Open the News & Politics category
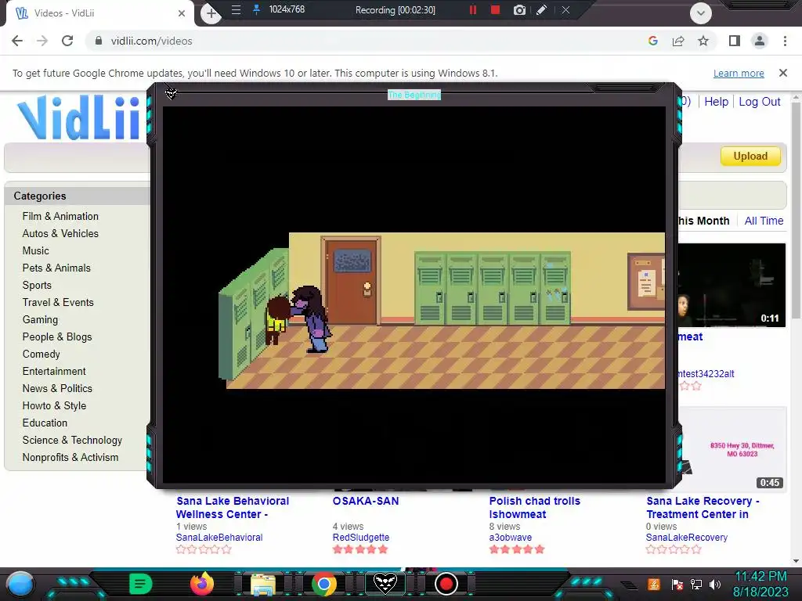The height and width of the screenshot is (601, 802). (x=57, y=388)
